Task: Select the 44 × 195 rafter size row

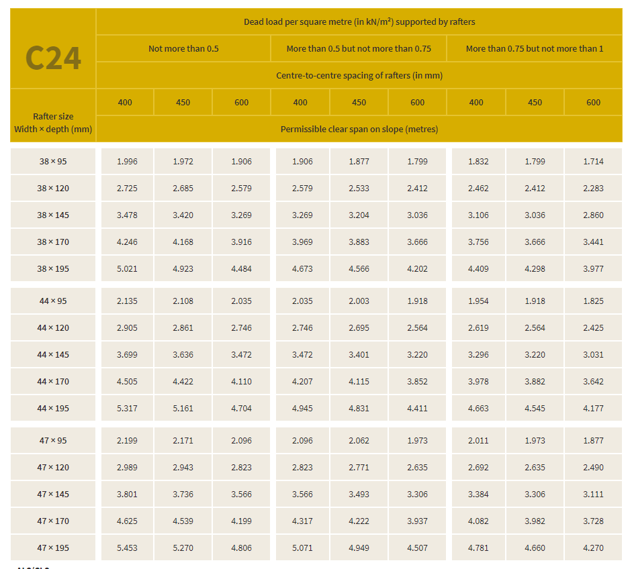Action: pyautogui.click(x=53, y=409)
